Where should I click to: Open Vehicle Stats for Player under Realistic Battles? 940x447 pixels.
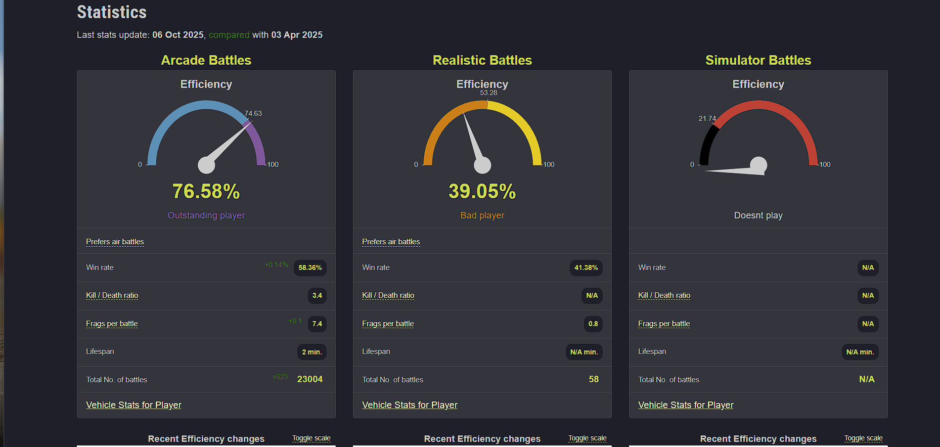pyautogui.click(x=410, y=405)
